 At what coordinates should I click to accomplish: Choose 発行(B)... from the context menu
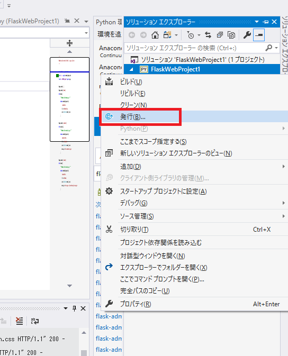tap(194, 117)
